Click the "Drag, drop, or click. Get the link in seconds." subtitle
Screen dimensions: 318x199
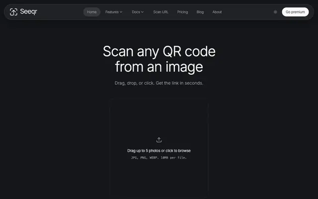click(159, 83)
